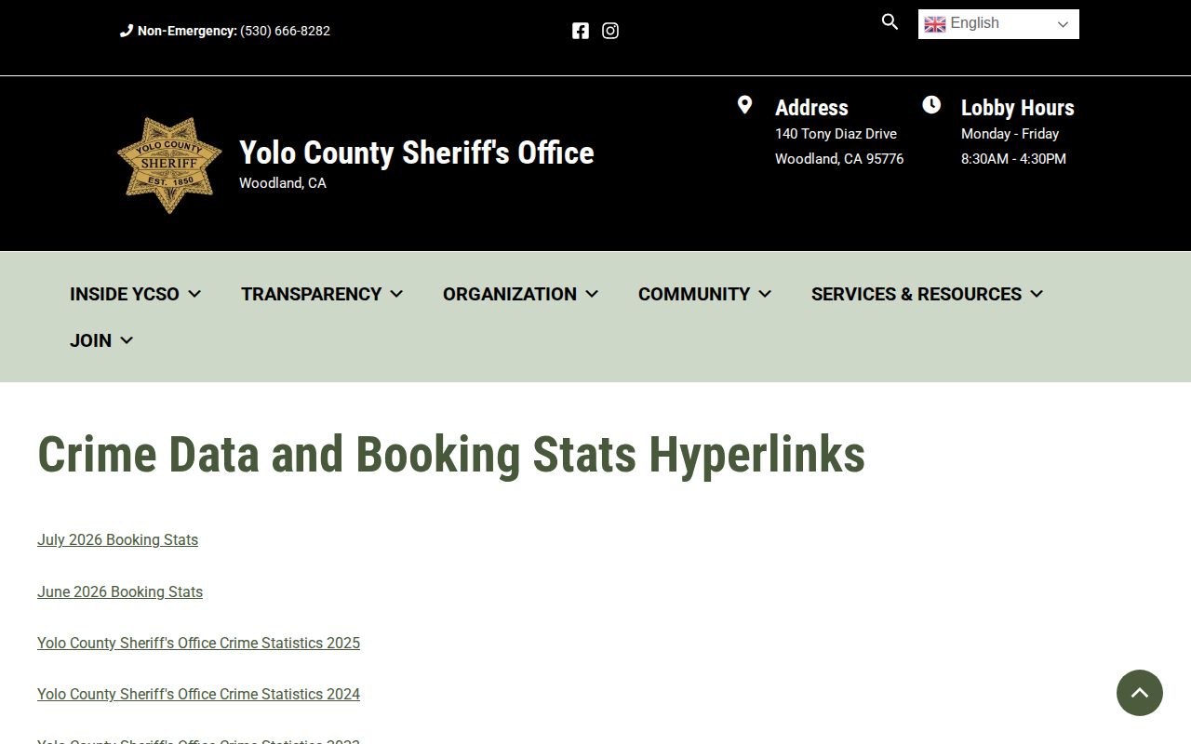This screenshot has width=1191, height=744.
Task: Click the Address heading
Action: tap(811, 108)
